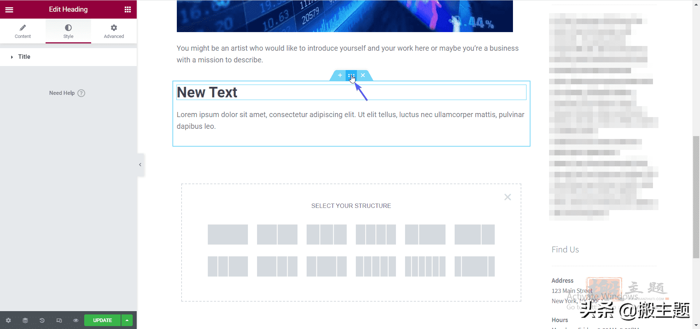Viewport: 700px width, 329px height.
Task: Open Responsive mode icon
Action: point(59,320)
